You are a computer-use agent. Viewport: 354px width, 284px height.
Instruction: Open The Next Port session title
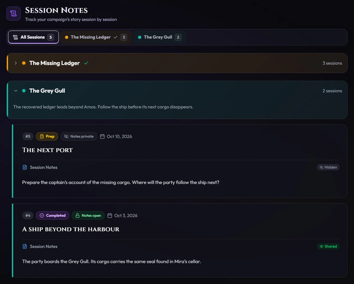click(x=47, y=150)
